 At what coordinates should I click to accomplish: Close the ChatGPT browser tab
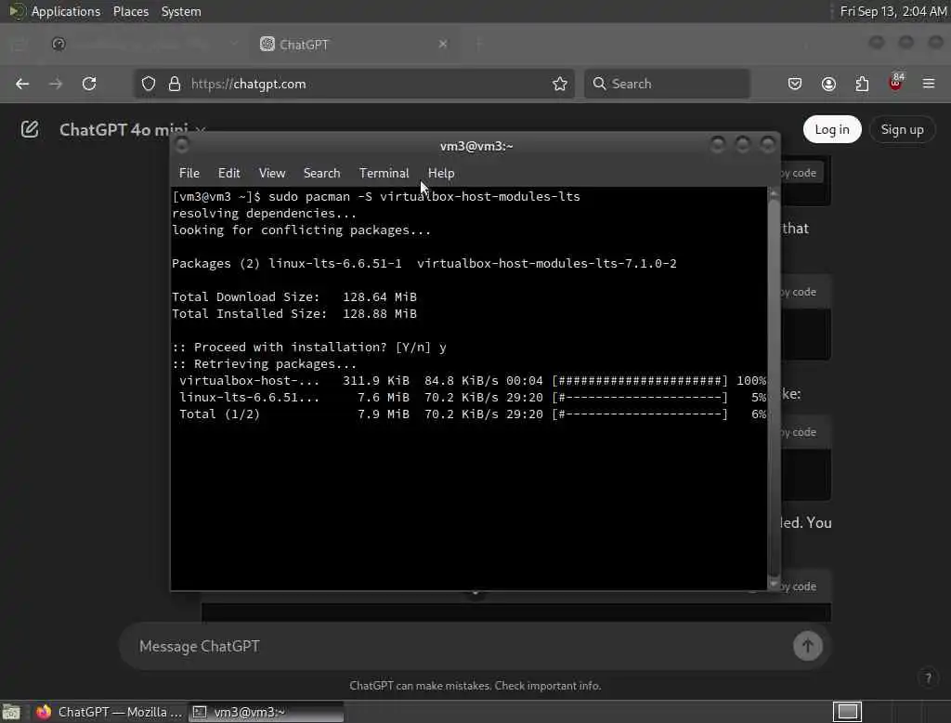point(443,44)
